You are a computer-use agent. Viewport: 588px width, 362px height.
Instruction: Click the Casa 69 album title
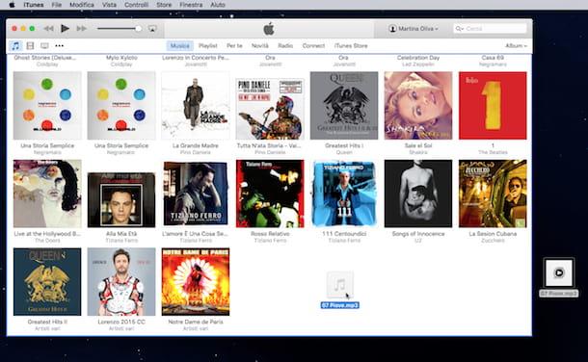click(493, 58)
